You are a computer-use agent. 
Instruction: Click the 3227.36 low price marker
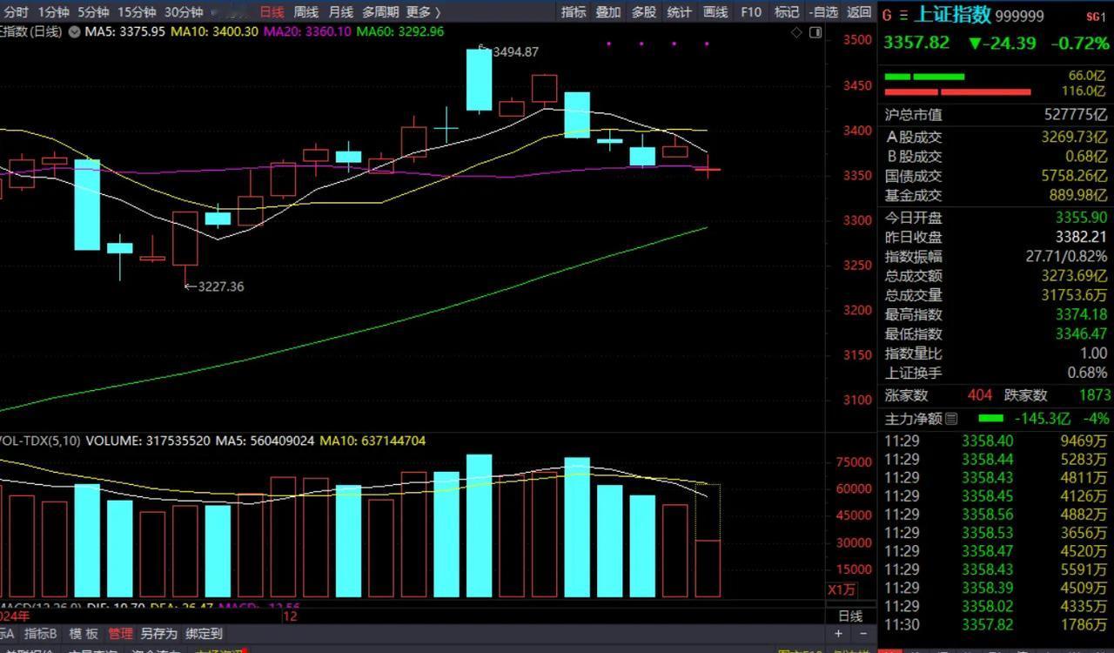tap(221, 286)
